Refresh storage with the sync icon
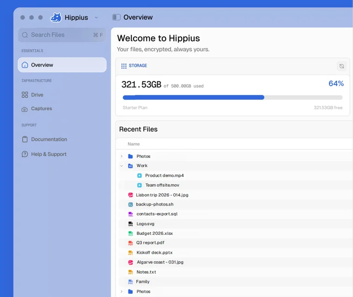353x297 pixels. click(x=342, y=66)
